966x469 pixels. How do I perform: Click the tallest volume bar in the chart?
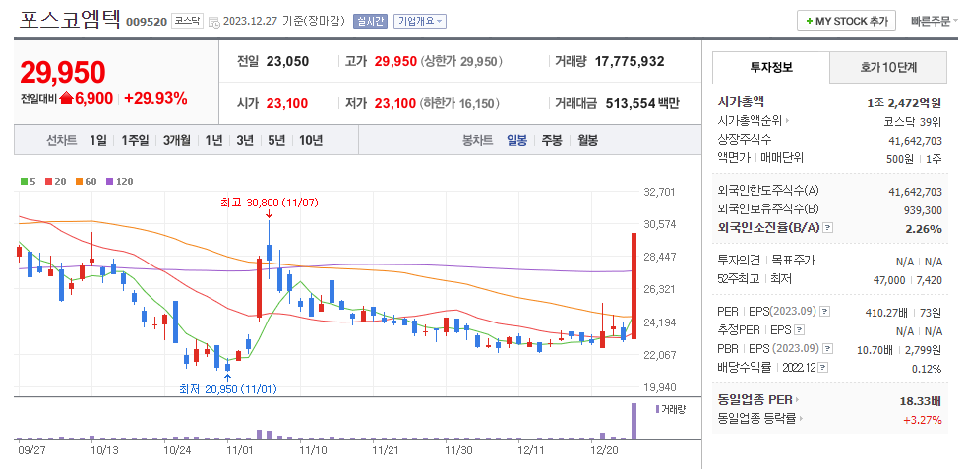[x=634, y=421]
